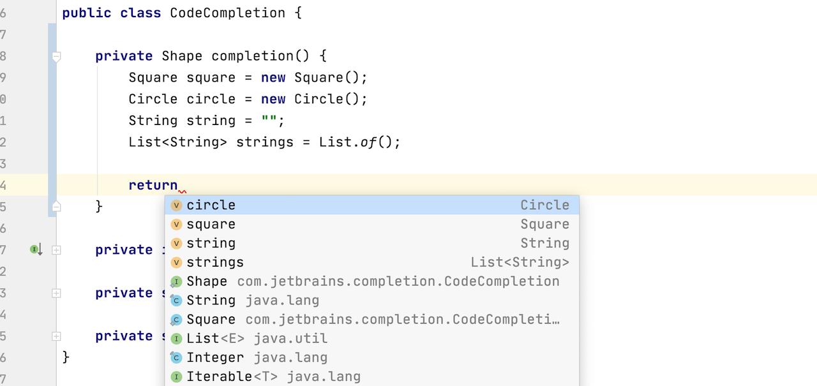Collapse the completion() method fold marker

coord(56,57)
